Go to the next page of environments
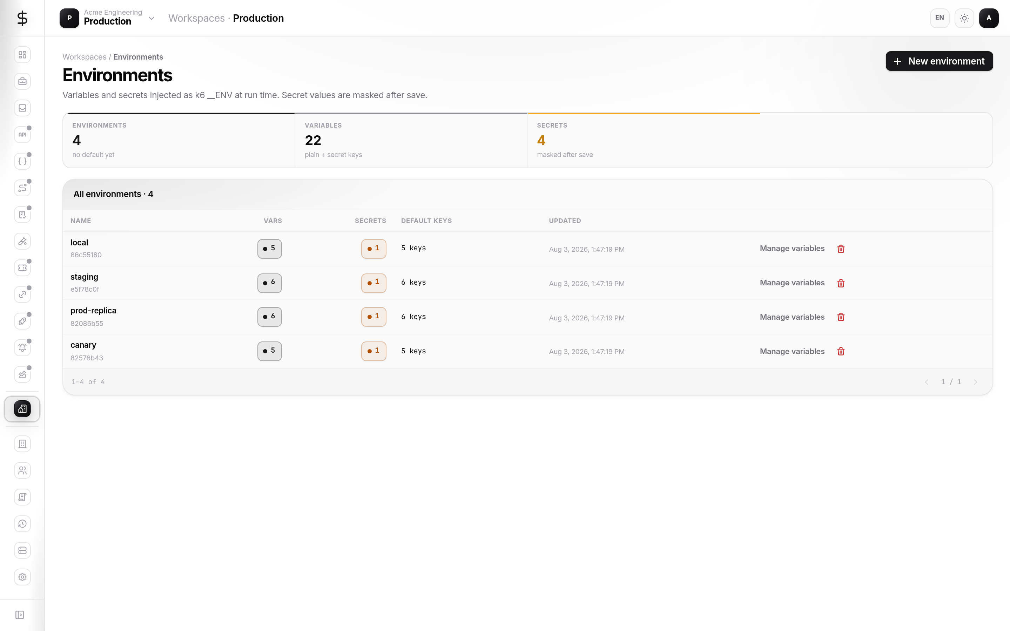 975,382
